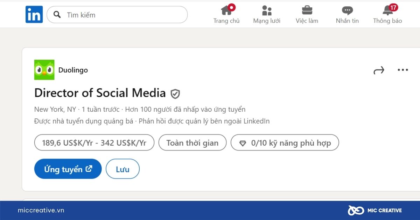The image size is (420, 220).
Task: Click the share arrow icon
Action: coord(379,70)
